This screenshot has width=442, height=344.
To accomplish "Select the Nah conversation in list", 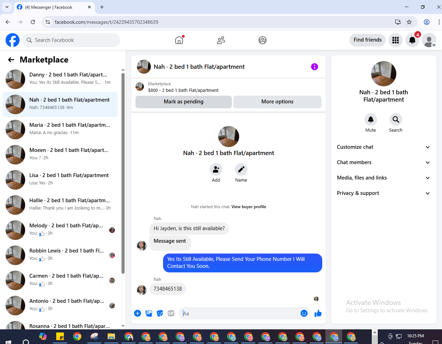I will [x=60, y=104].
